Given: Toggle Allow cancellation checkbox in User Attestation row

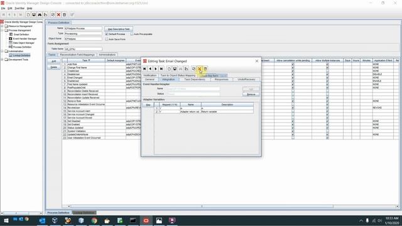Looking at the screenshot, I should [293, 138].
